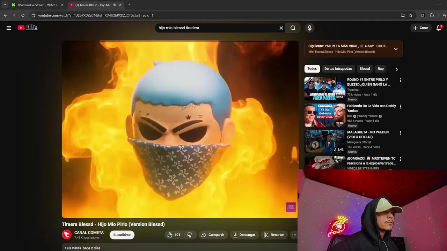The image size is (447, 251).
Task: Open CANAL COMETA channel avatar
Action: tap(67, 235)
